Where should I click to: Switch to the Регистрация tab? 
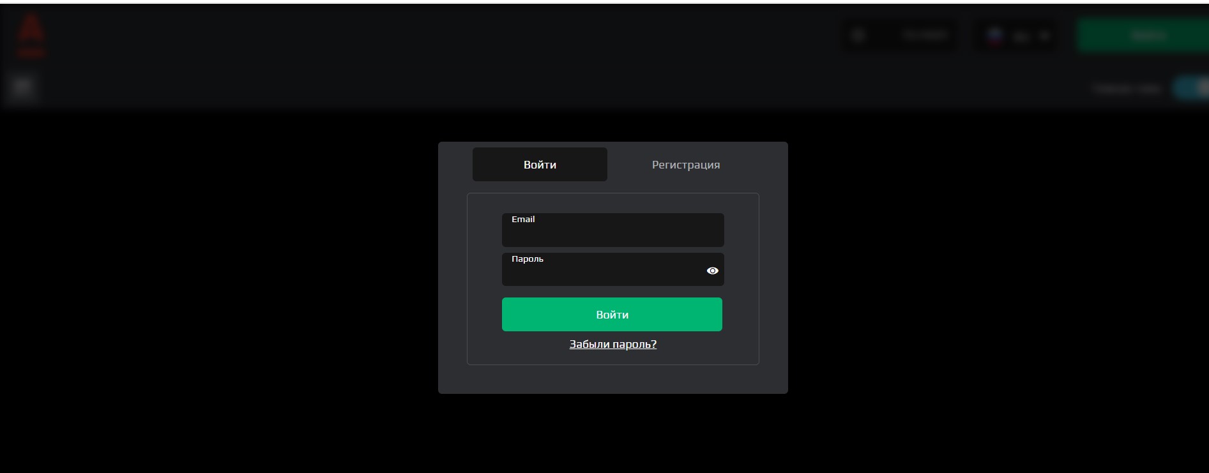pyautogui.click(x=685, y=165)
